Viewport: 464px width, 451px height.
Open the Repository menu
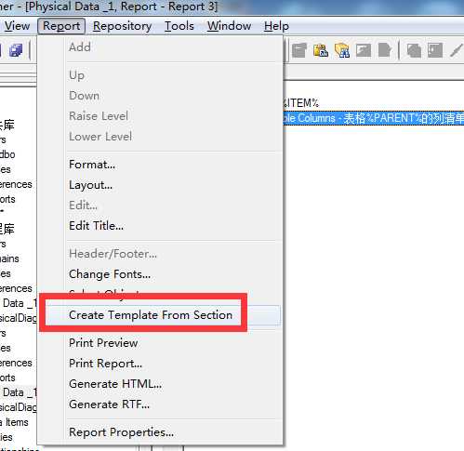point(123,26)
